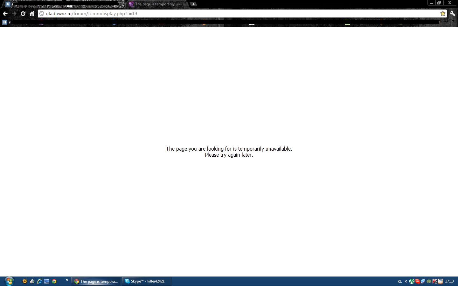Open the first bookmark with the pause icon
Image resolution: width=458 pixels, height=286 pixels.
[x=5, y=22]
